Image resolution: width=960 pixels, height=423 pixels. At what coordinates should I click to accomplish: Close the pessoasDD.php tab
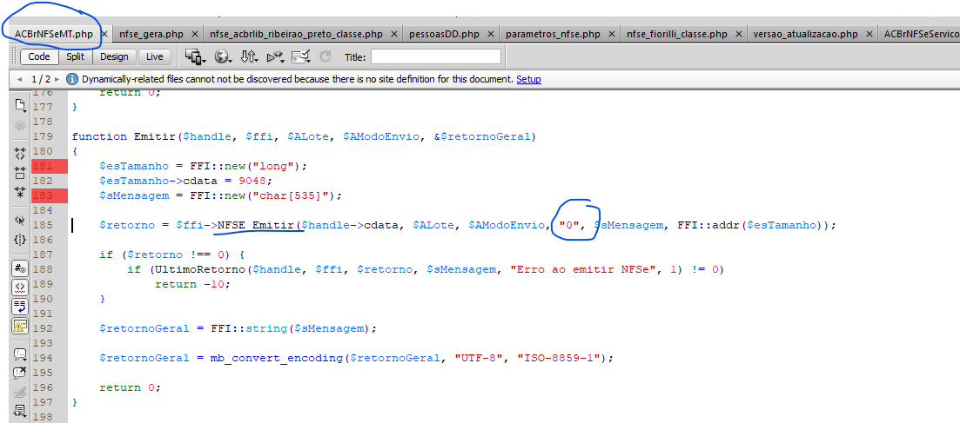[x=490, y=34]
